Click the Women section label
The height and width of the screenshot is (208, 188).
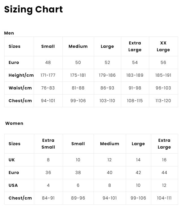tap(14, 123)
